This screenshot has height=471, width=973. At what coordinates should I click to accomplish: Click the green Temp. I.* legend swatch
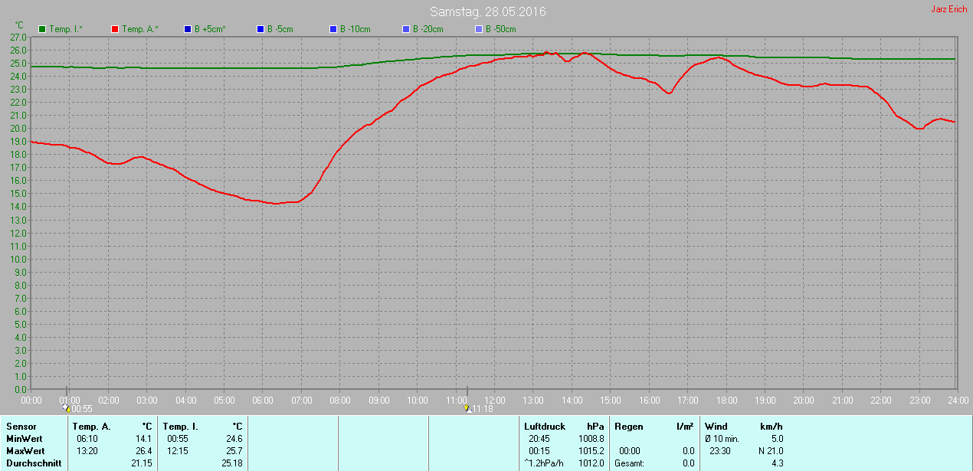click(x=42, y=29)
